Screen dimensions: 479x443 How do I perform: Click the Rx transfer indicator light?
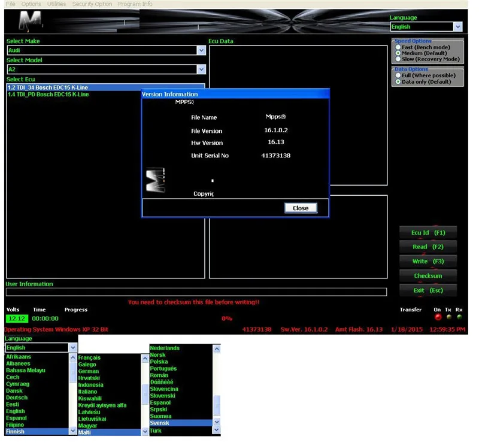[x=459, y=317]
